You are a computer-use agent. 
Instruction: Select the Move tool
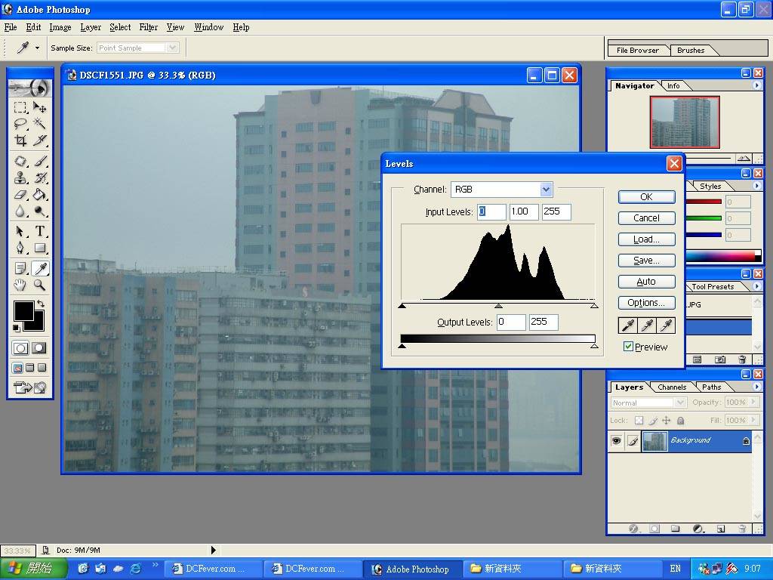[x=40, y=107]
